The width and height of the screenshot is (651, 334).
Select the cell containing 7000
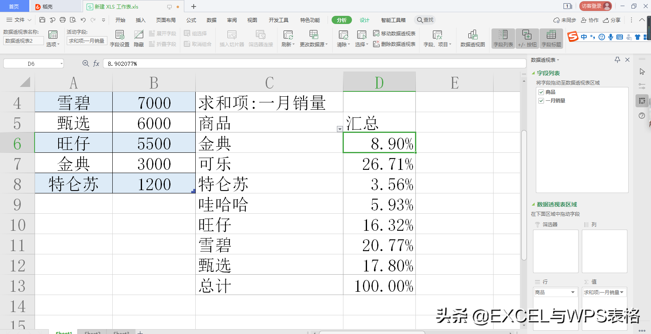[x=154, y=102]
